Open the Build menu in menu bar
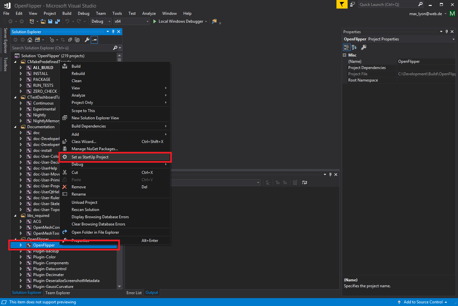This screenshot has height=306, width=458. point(67,13)
